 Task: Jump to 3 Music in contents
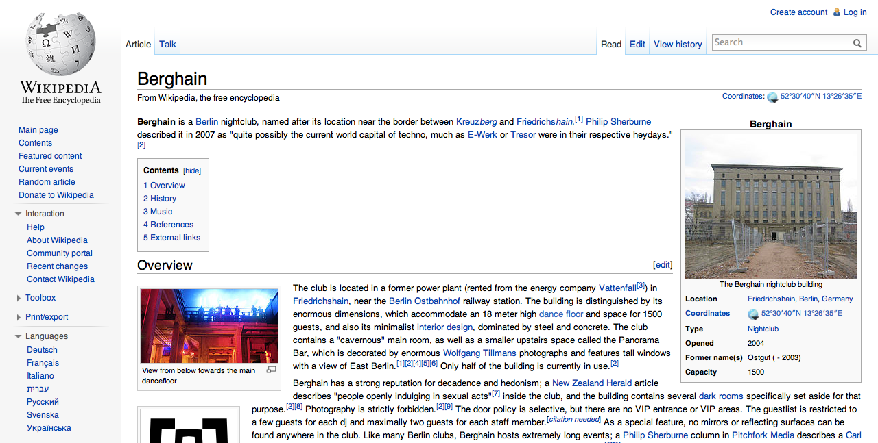158,212
